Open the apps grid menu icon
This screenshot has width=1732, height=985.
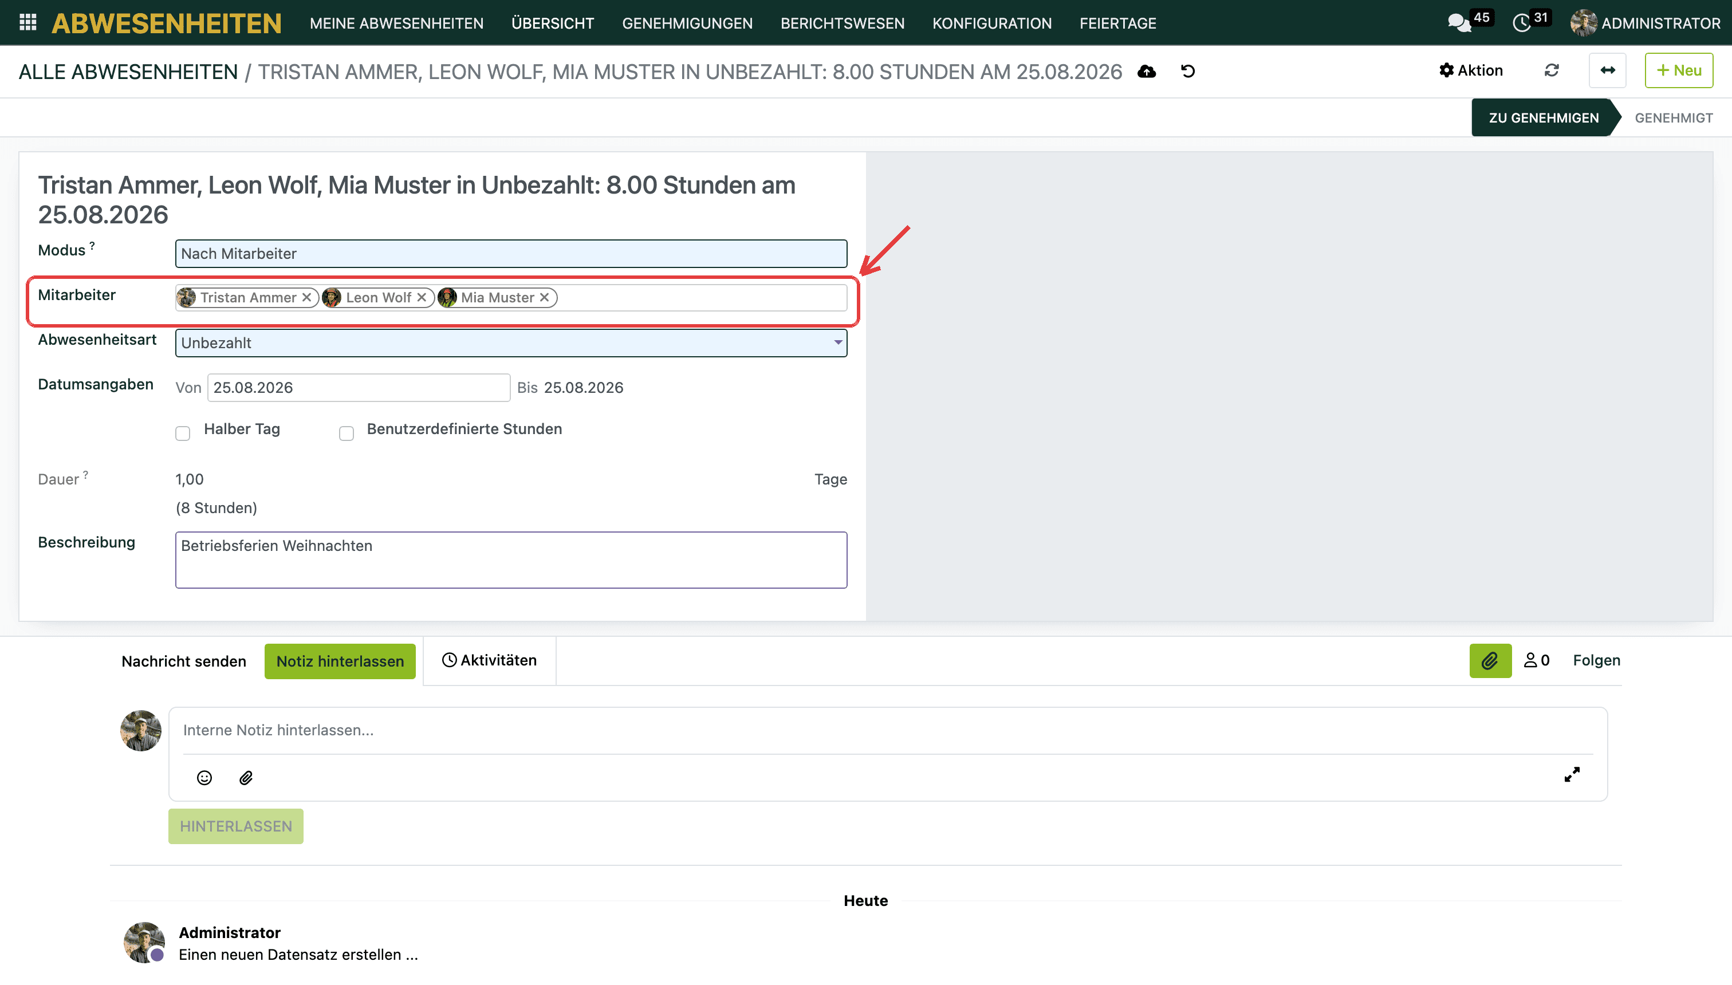click(27, 22)
